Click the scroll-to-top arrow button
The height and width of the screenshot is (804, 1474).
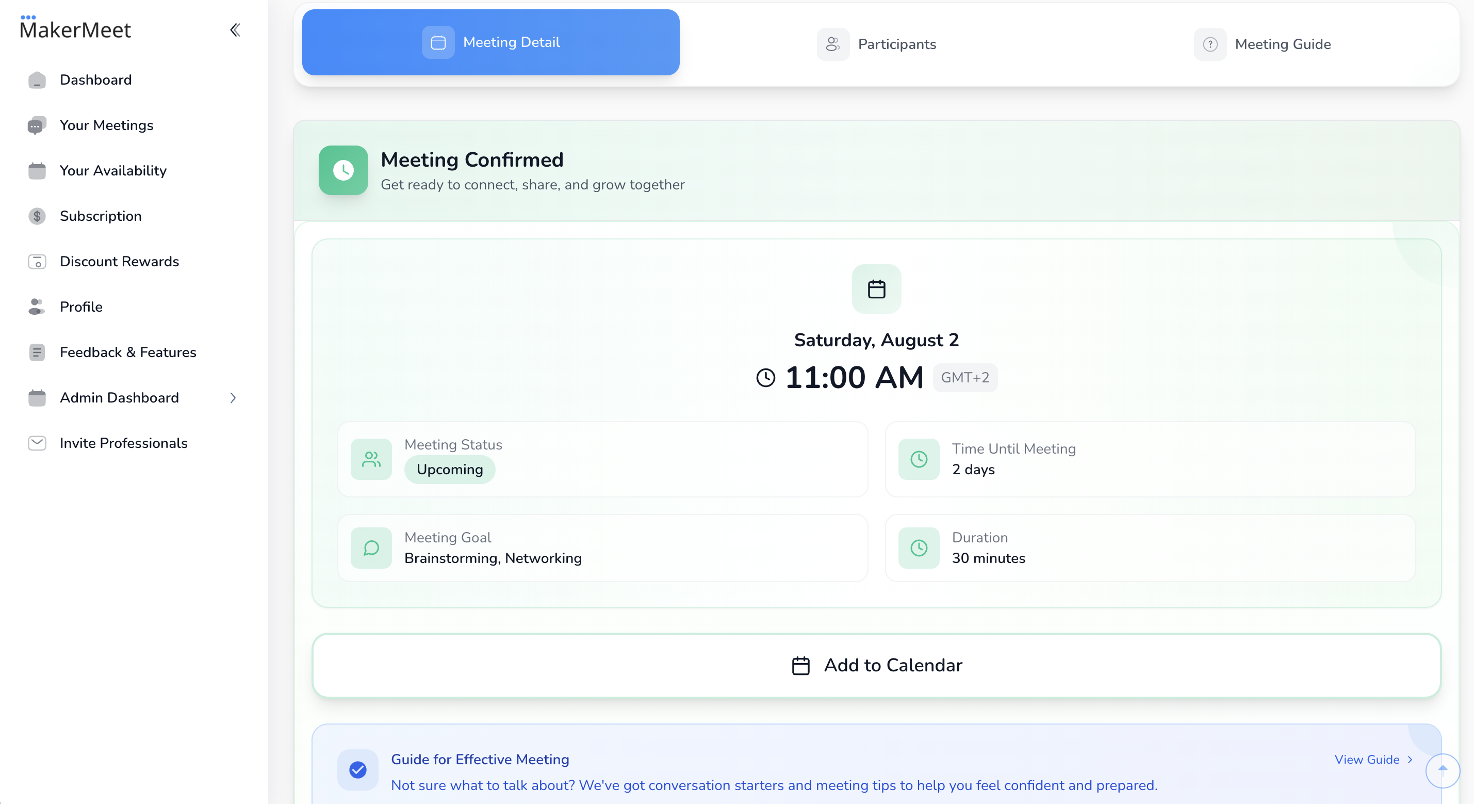[1442, 770]
